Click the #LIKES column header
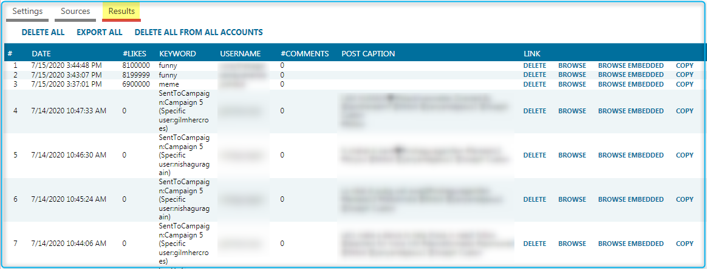Screen dimensions: 707x269 (x=134, y=54)
